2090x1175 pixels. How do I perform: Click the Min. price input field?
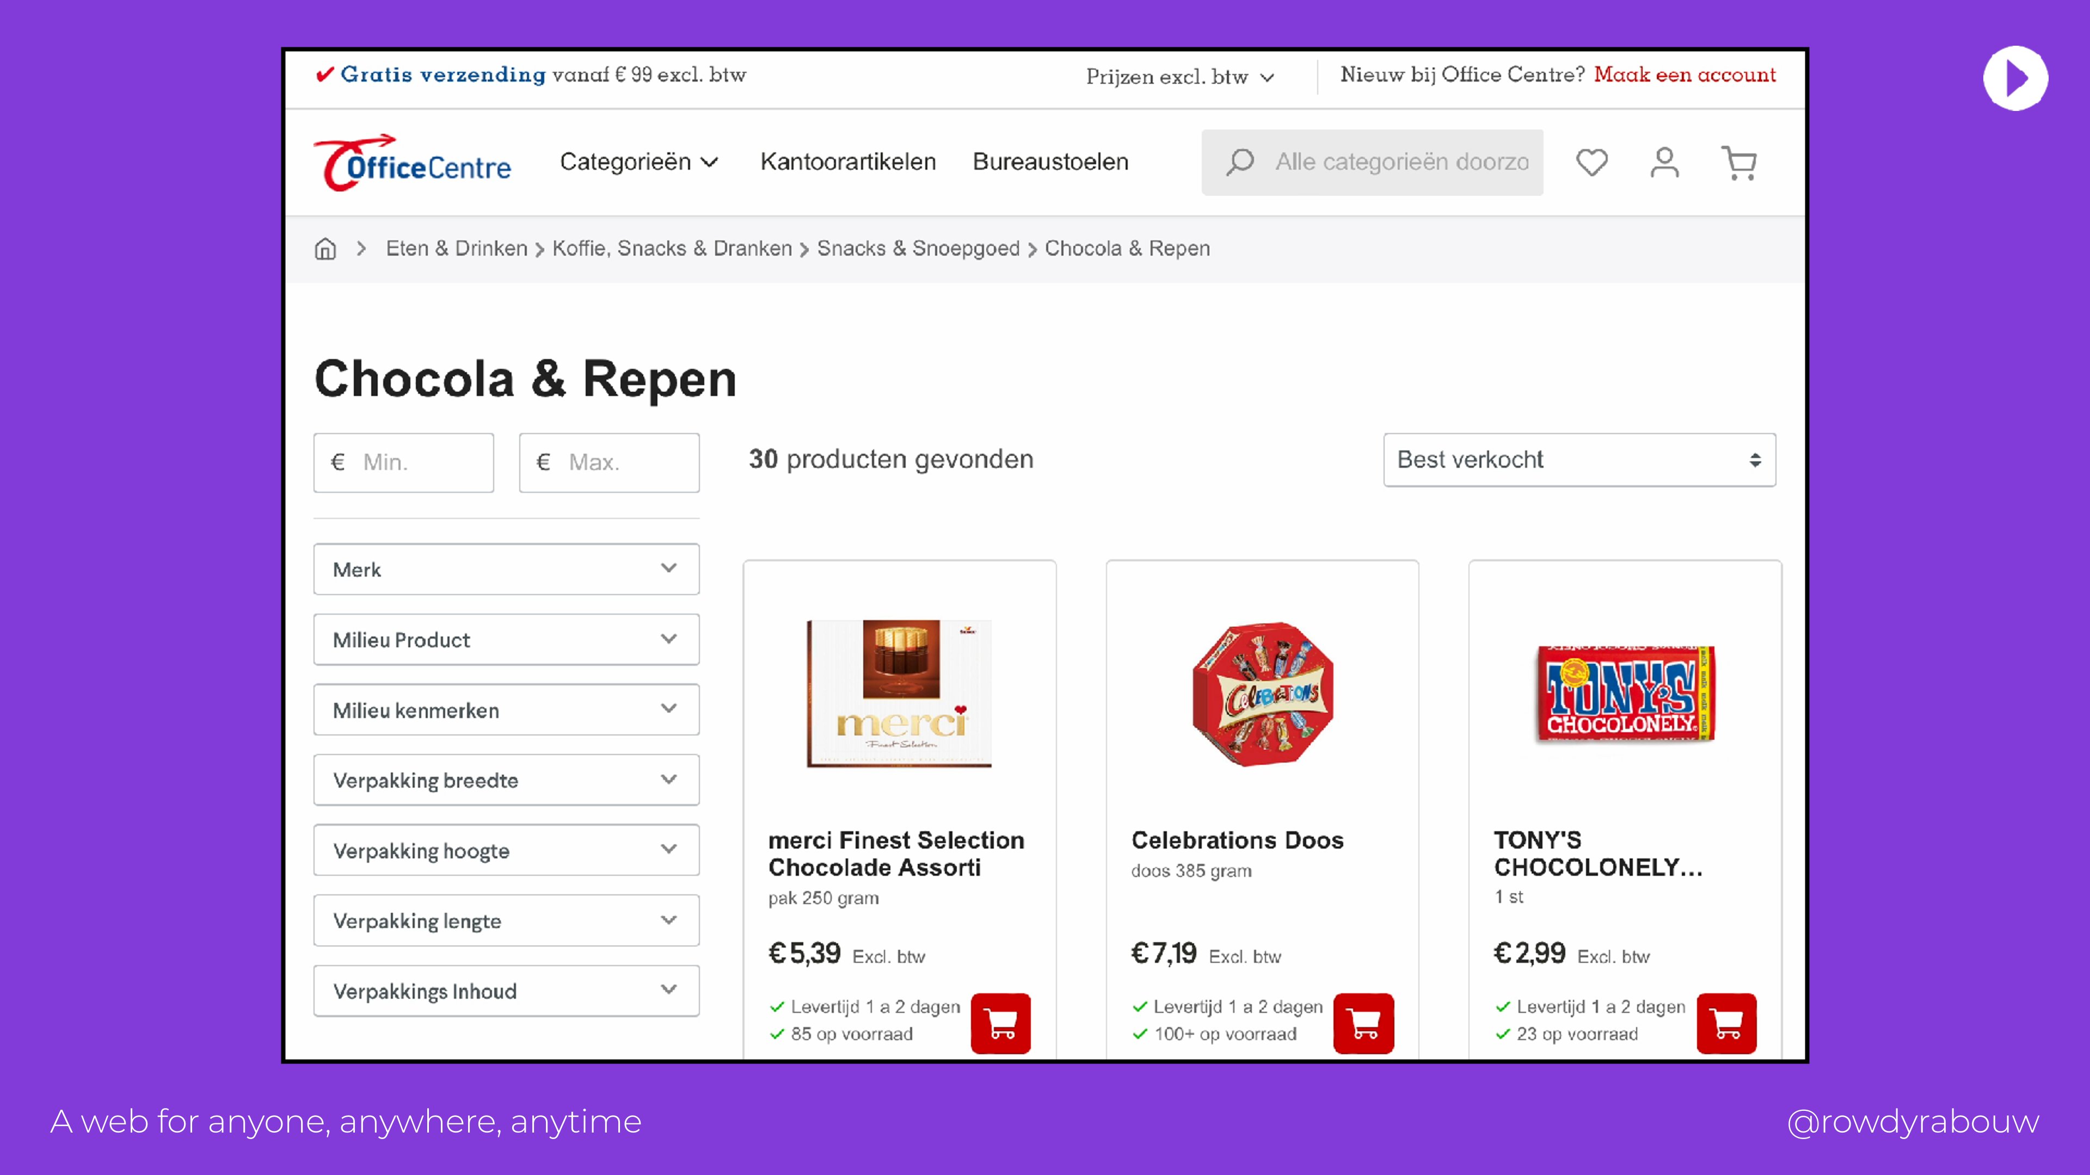404,462
